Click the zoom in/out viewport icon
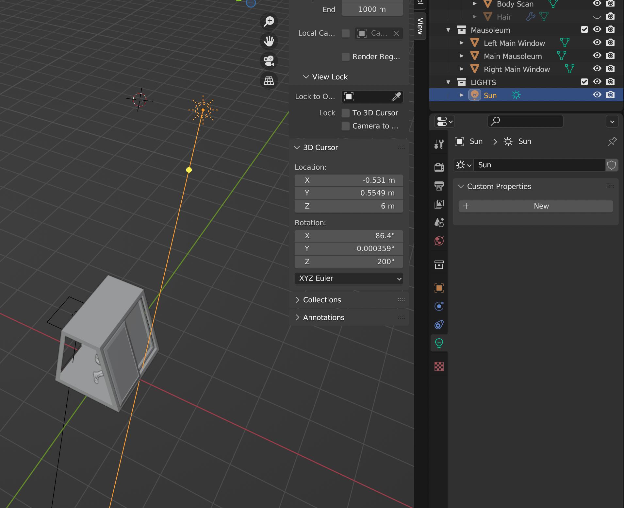The image size is (624, 508). click(269, 22)
